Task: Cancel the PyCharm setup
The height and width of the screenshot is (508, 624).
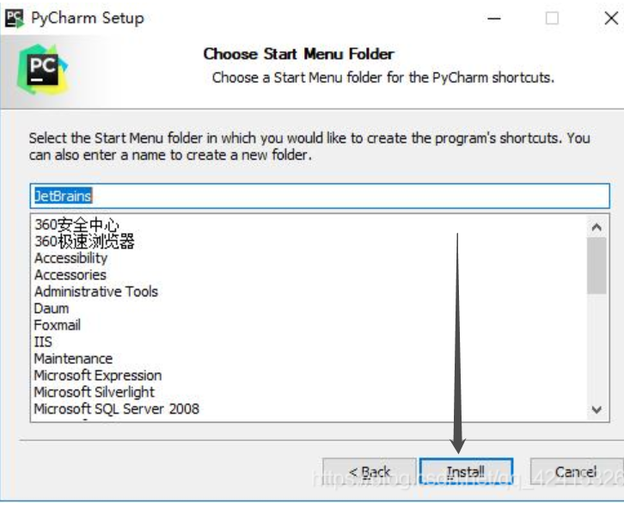Action: point(577,472)
